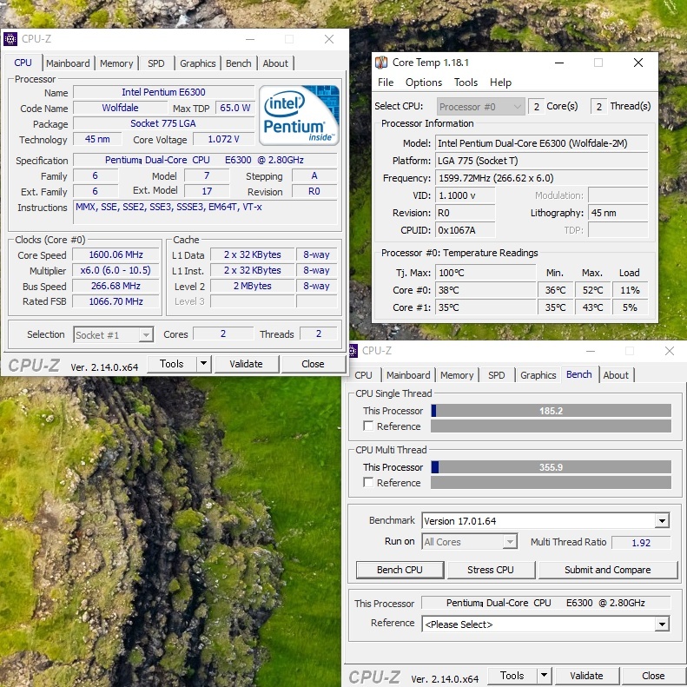Click single thread score bar showing 185.2
Screen dimensions: 687x687
point(552,411)
